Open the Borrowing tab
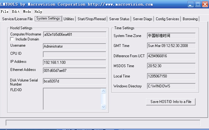The image size is (209, 130). 190,19
